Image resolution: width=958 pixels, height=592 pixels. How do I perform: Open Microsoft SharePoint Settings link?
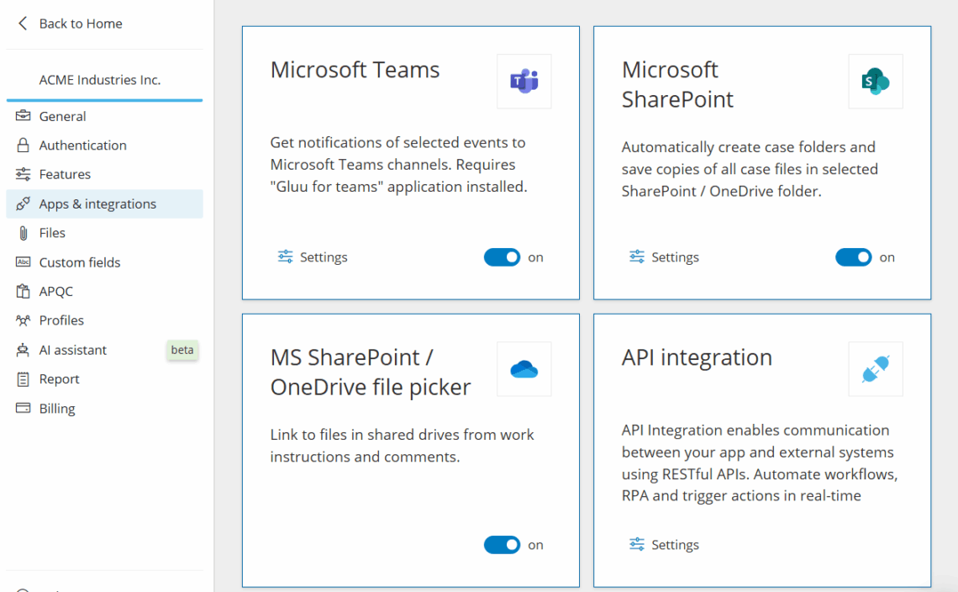tap(664, 257)
